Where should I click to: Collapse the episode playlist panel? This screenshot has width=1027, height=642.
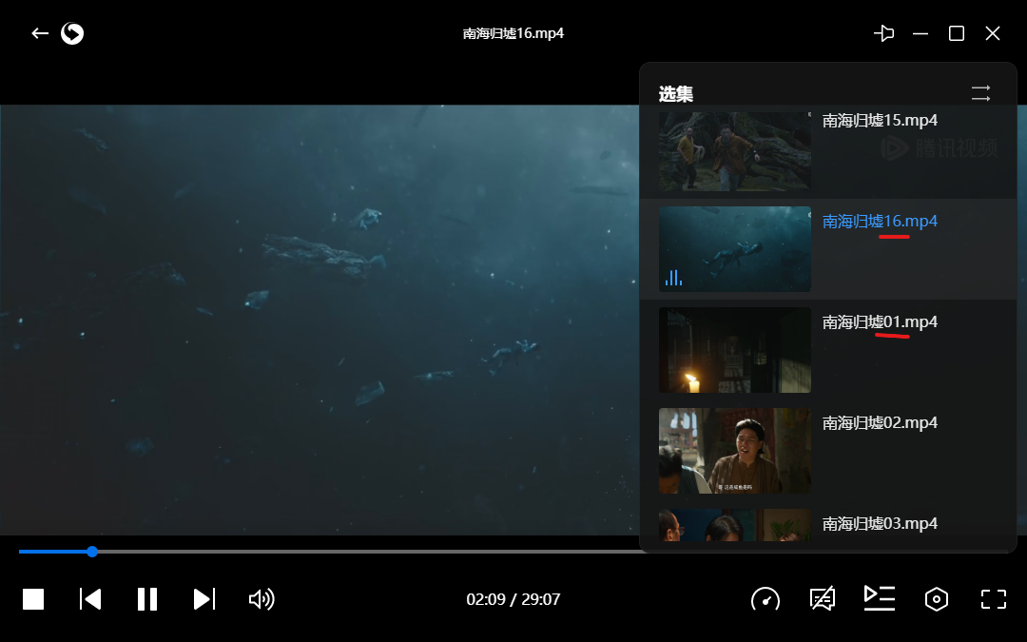(x=880, y=597)
